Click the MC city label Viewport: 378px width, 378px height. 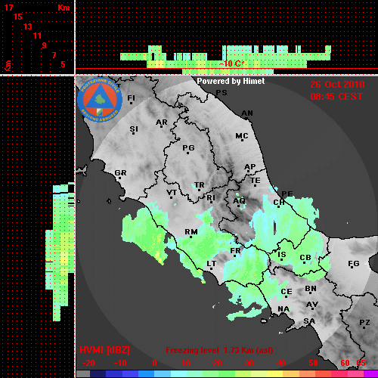click(x=242, y=136)
